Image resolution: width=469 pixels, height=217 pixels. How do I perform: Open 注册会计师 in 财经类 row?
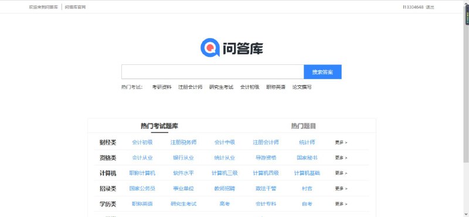point(266,142)
